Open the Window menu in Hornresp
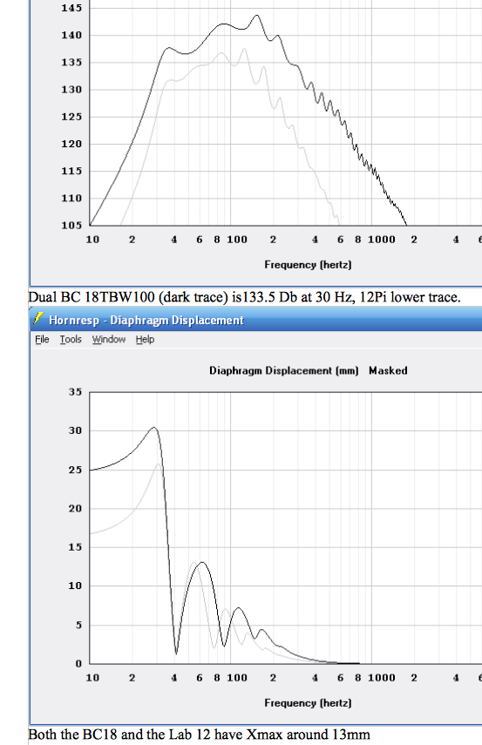Screen dimensions: 482x745 tap(109, 339)
